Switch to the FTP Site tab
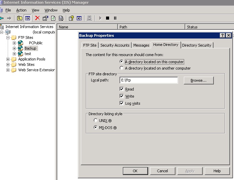This screenshot has width=234, height=180. tap(90, 45)
